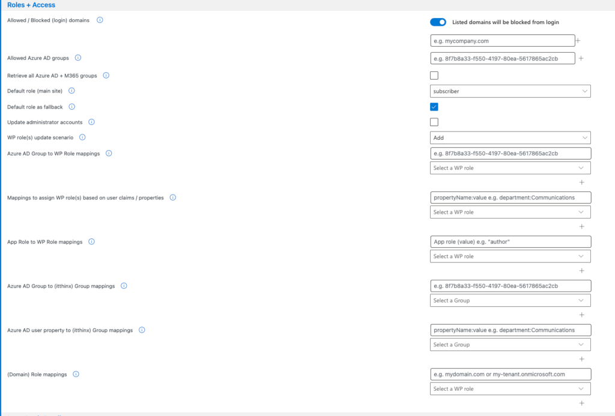Select a WP role for user claims mappings
The height and width of the screenshot is (416, 615).
click(510, 212)
